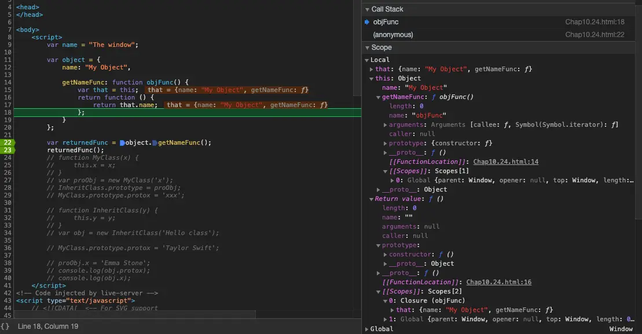Expand the arguments: Arguments entry
The height and width of the screenshot is (334, 642).
tap(386, 125)
